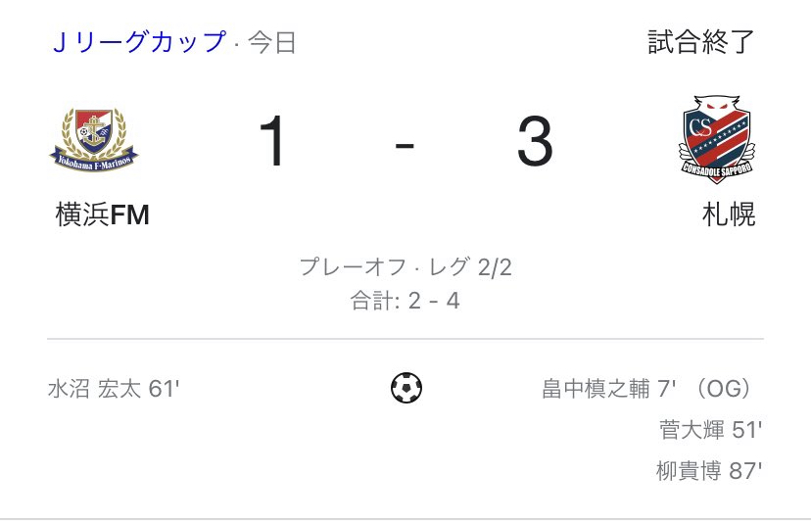Select the 札幌 team name
The height and width of the screenshot is (523, 811).
tap(729, 214)
